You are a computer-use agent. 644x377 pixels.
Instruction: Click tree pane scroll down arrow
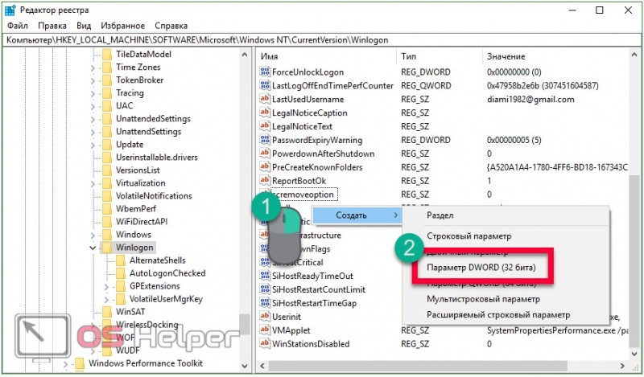[x=245, y=366]
